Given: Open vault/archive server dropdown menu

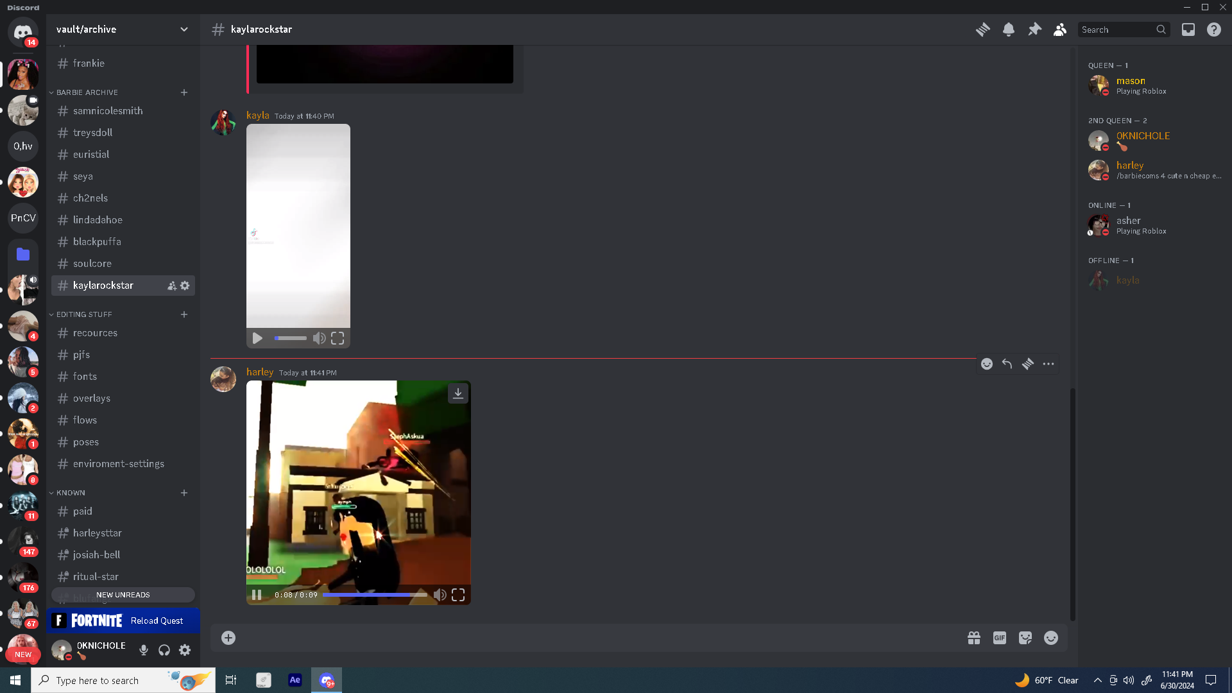Looking at the screenshot, I should 123,30.
